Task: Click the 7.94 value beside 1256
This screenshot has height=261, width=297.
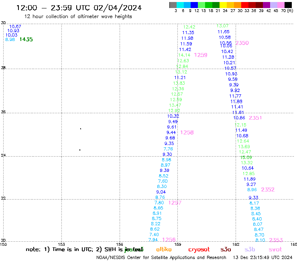Action: coord(153,240)
